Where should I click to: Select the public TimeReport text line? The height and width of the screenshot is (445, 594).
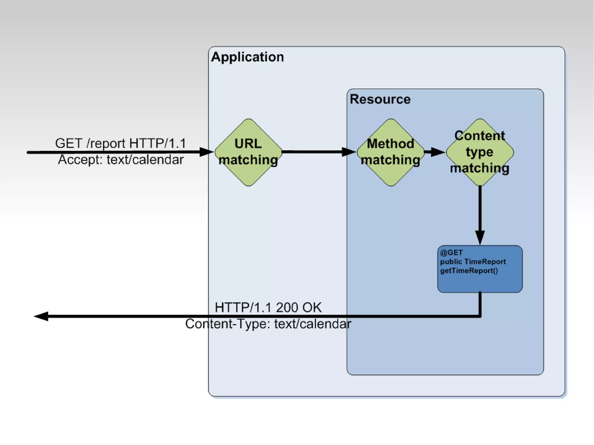click(473, 261)
